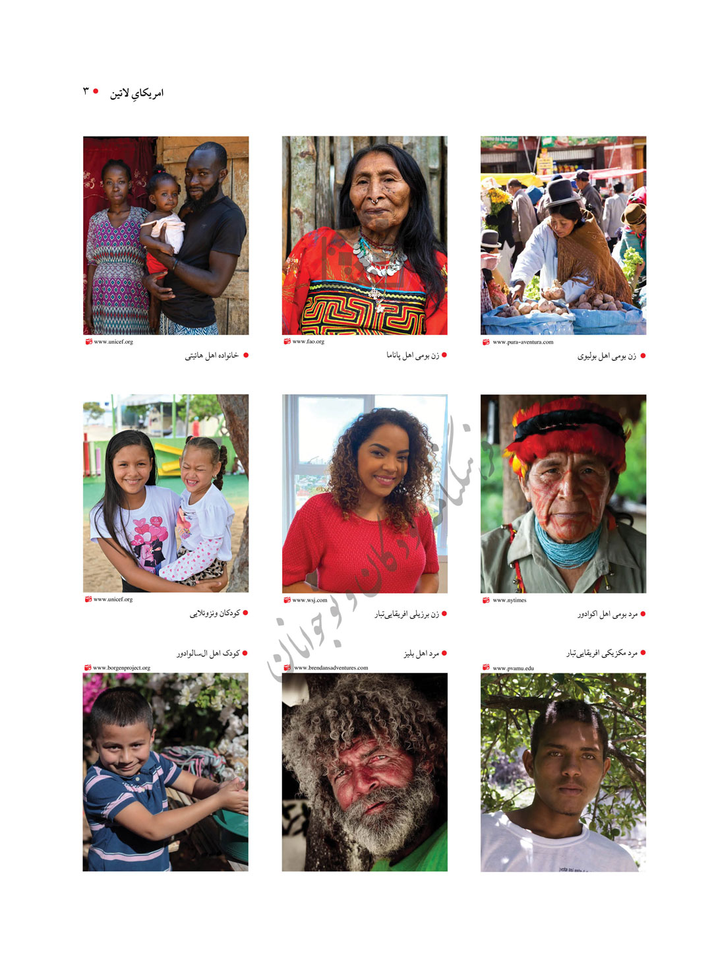Open the photo of boy in striped polo
This screenshot has width=712, height=961.
(x=165, y=772)
